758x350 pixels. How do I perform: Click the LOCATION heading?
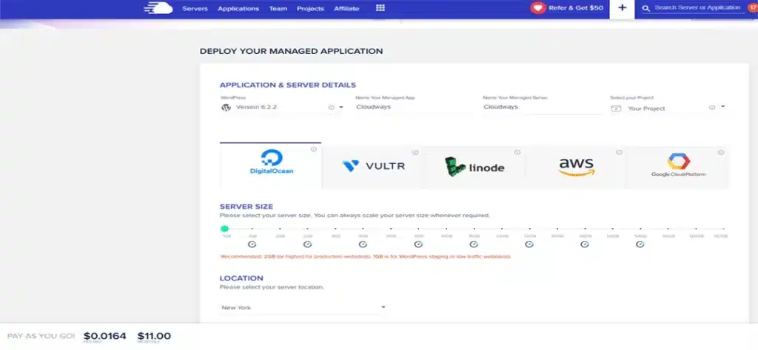241,278
